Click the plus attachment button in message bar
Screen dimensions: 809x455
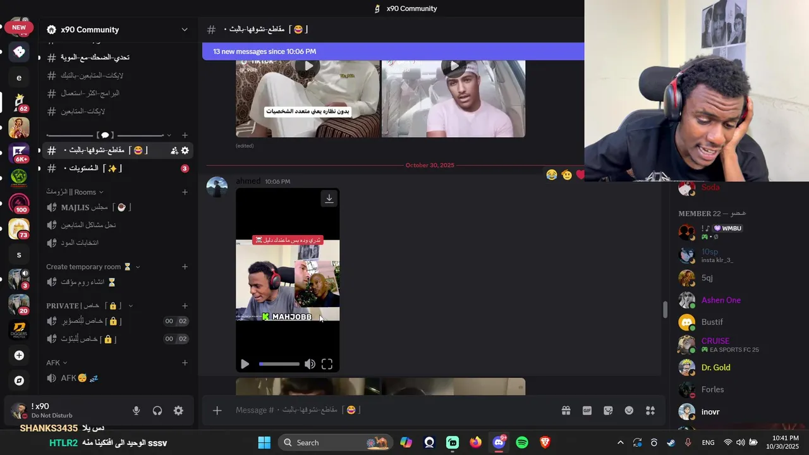click(217, 411)
